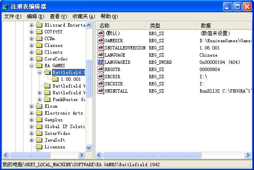Click the Licenses folder icon
The image size is (254, 170).
pos(39,147)
